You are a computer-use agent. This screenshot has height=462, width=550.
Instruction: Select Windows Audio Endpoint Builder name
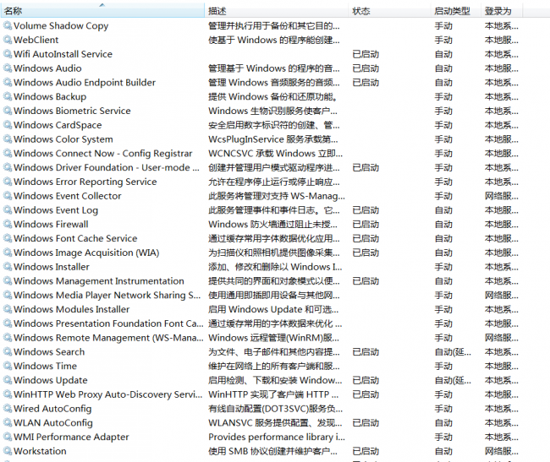pyautogui.click(x=85, y=82)
